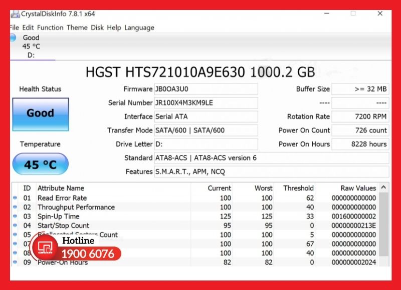The width and height of the screenshot is (401, 290).
Task: Close the CrystalDiskInfo window
Action: click(x=380, y=13)
